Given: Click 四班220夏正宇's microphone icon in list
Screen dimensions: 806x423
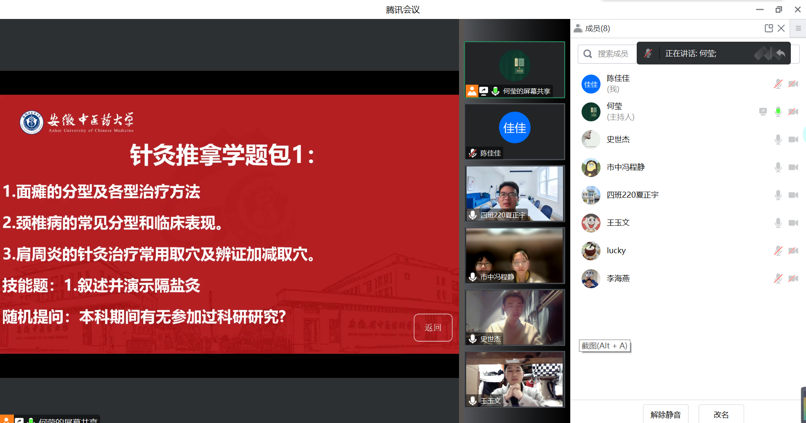Looking at the screenshot, I should pos(778,195).
